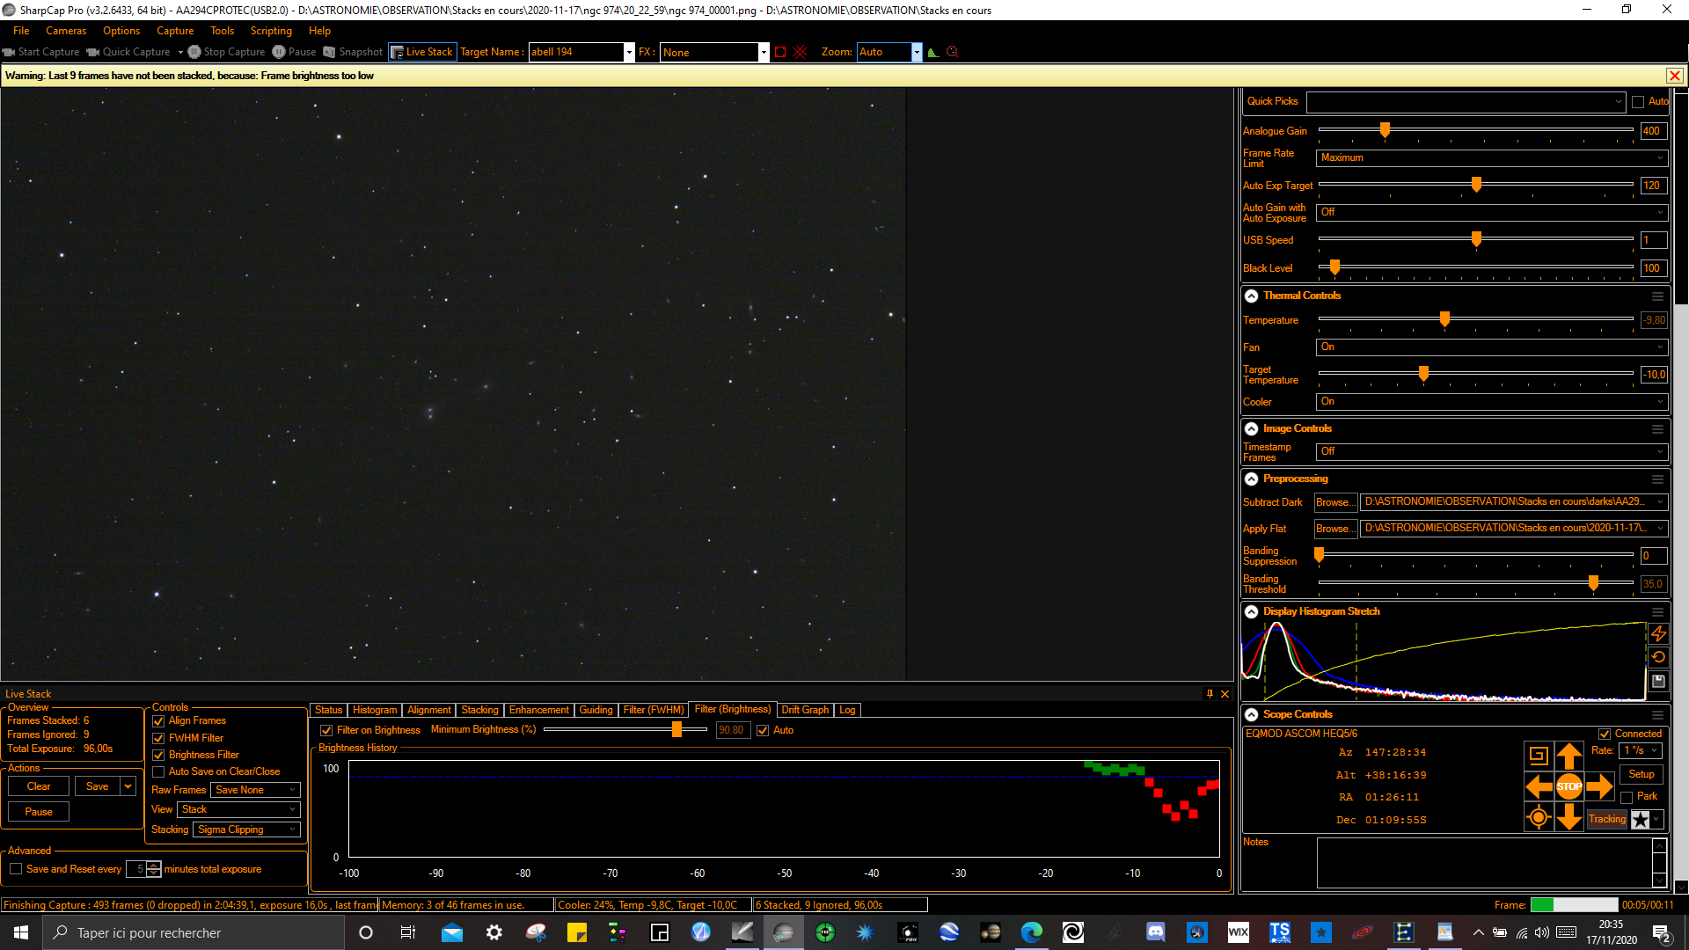Screen dimensions: 1689x950
Task: Open the Raw Frames Save None dropdown
Action: point(256,790)
